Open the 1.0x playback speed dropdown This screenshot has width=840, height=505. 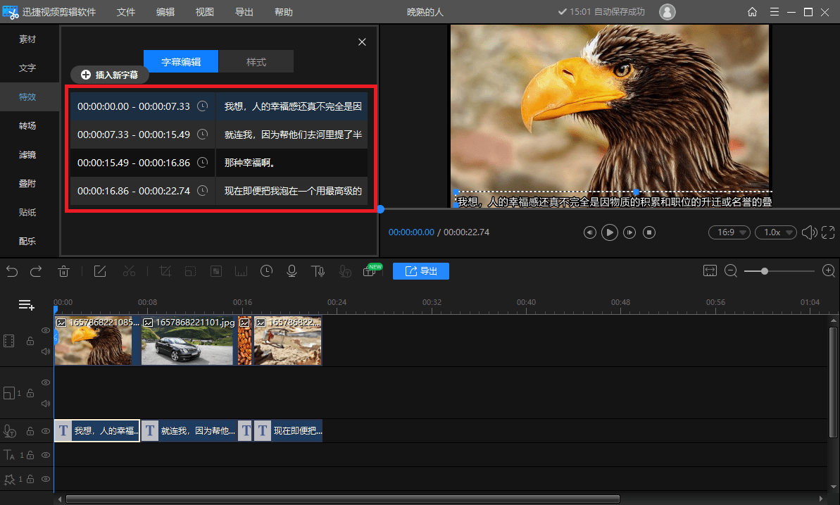(776, 232)
